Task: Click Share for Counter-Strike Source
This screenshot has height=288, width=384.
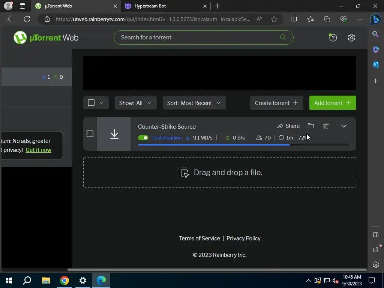Action: [x=288, y=126]
